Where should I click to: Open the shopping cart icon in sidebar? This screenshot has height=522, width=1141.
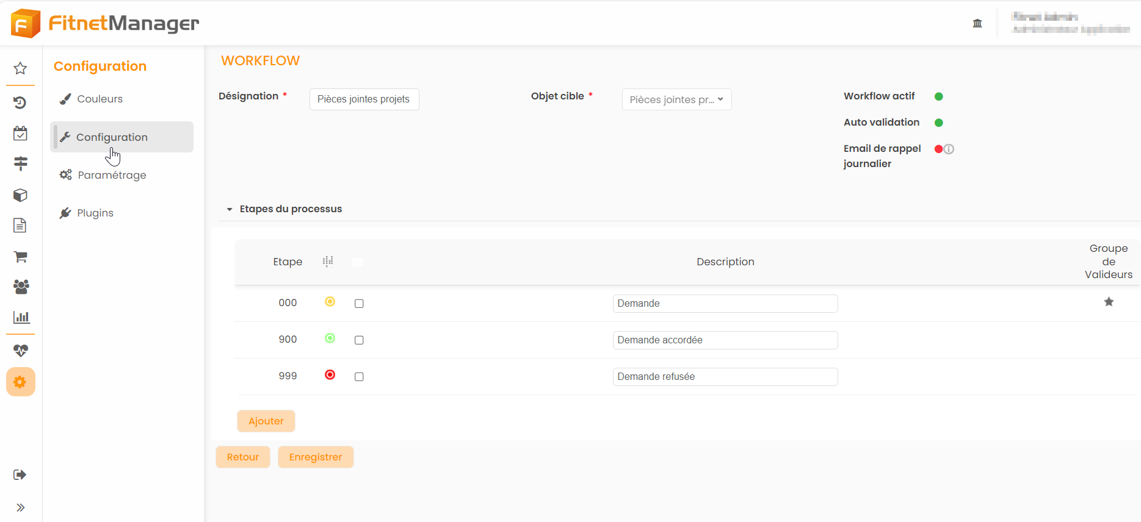20,257
